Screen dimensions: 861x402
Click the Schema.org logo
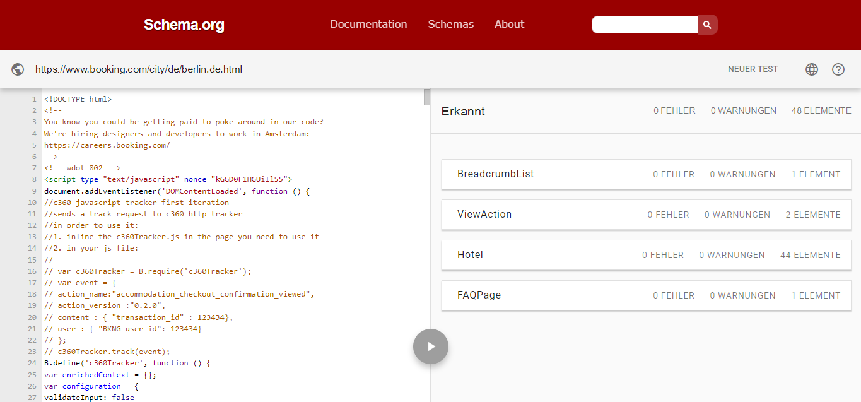[184, 25]
